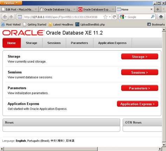Screen dimensions: 166x151
Task: Bookmark this page with the star icon
Action: coord(105,17)
